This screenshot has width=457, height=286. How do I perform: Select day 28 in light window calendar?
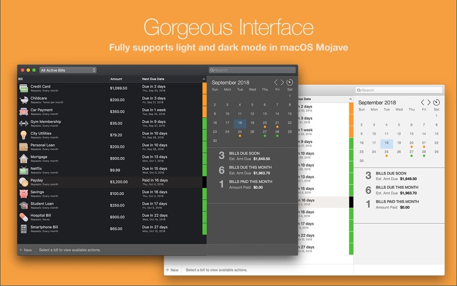424,152
